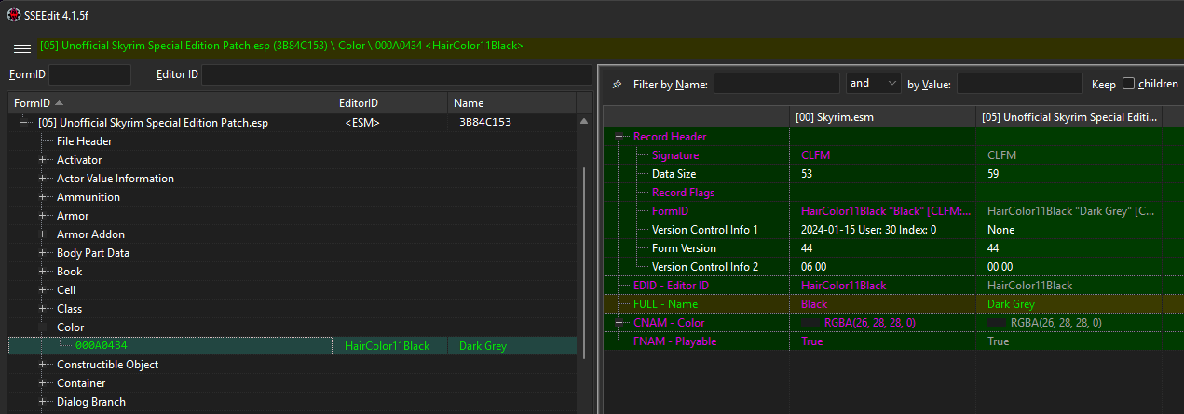1184x414 pixels.
Task: Expand the Class group
Action: (x=43, y=309)
